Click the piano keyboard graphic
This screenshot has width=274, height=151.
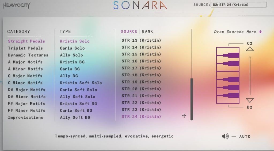tap(228, 75)
